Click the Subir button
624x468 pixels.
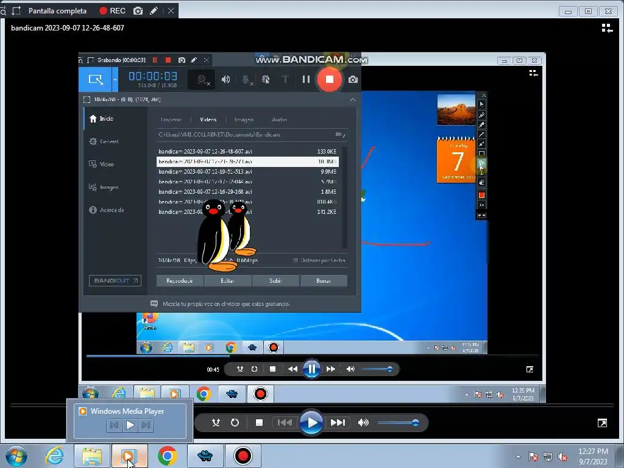pos(275,280)
